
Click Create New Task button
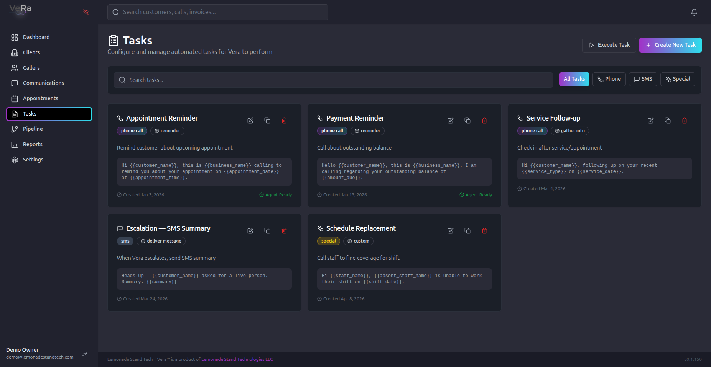670,45
